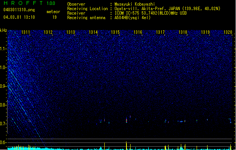Click the 1319 time marker
Screen dimensions: 236x150
click(205, 32)
